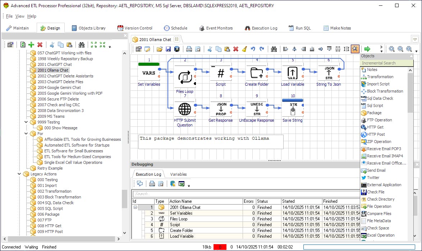The width and height of the screenshot is (422, 251).
Task: Click the Action Name column header
Action: pos(206,201)
